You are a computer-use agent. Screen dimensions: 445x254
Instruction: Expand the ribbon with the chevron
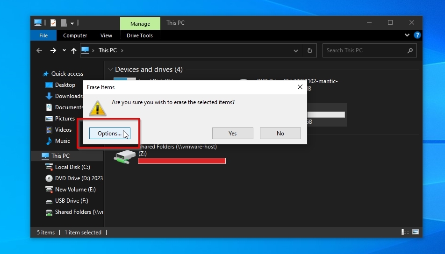(x=407, y=35)
